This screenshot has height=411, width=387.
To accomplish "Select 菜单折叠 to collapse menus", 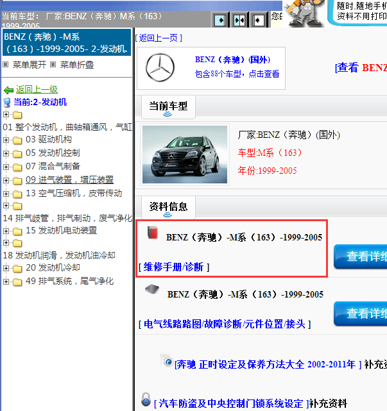I will pos(77,65).
